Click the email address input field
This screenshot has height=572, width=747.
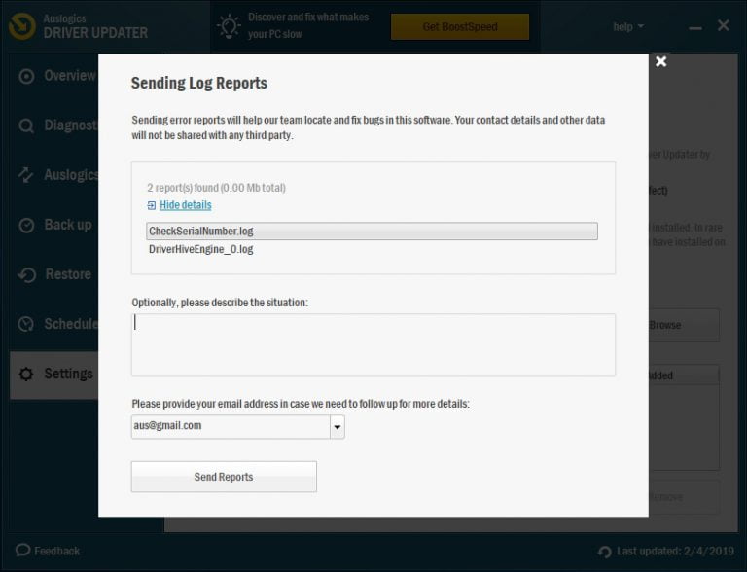pos(230,426)
